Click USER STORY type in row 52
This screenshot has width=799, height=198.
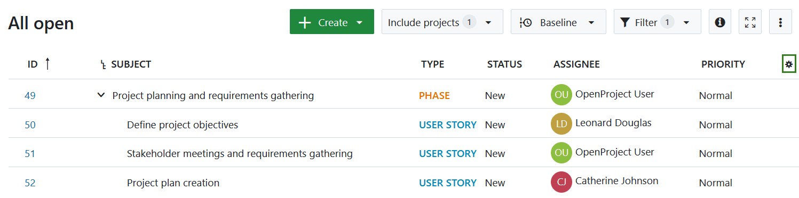click(448, 183)
